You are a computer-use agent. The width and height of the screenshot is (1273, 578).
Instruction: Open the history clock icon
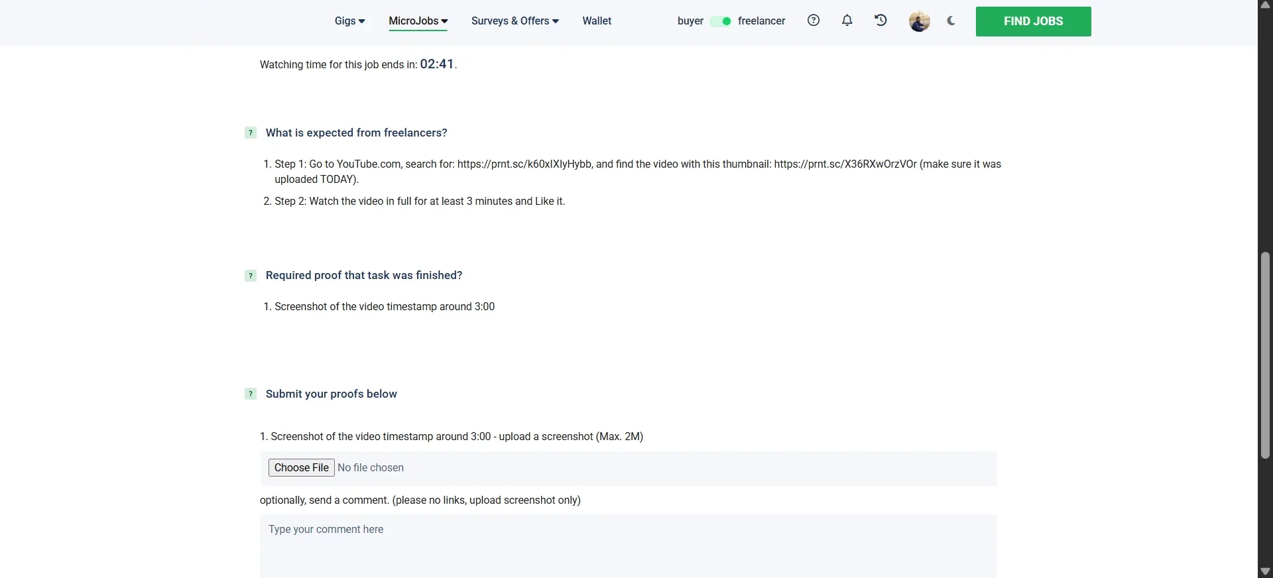click(x=880, y=21)
